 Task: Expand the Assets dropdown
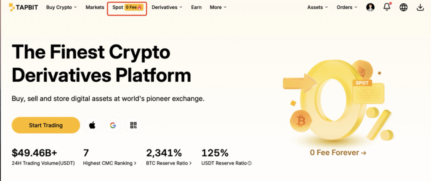point(317,7)
